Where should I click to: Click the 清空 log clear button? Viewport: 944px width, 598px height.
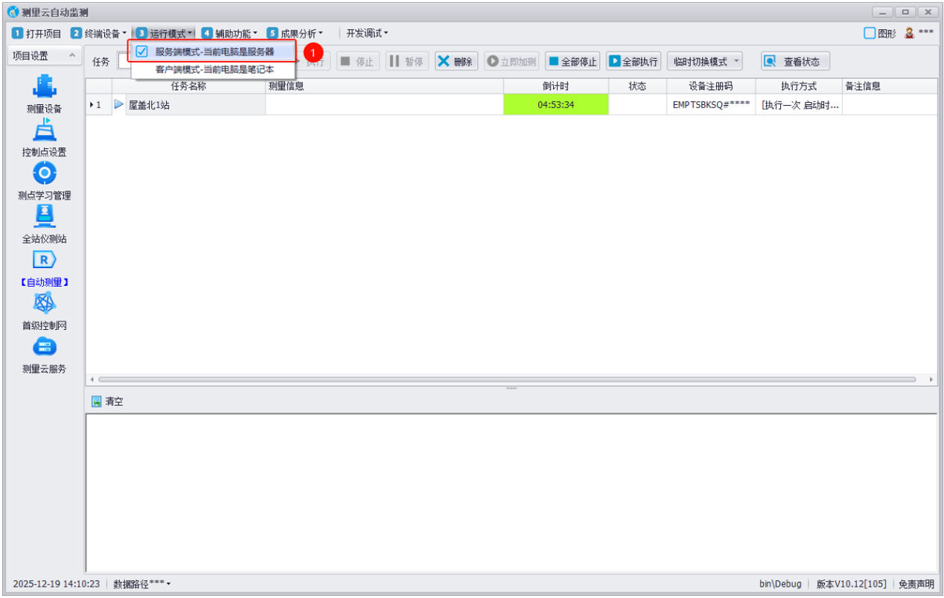coord(107,401)
